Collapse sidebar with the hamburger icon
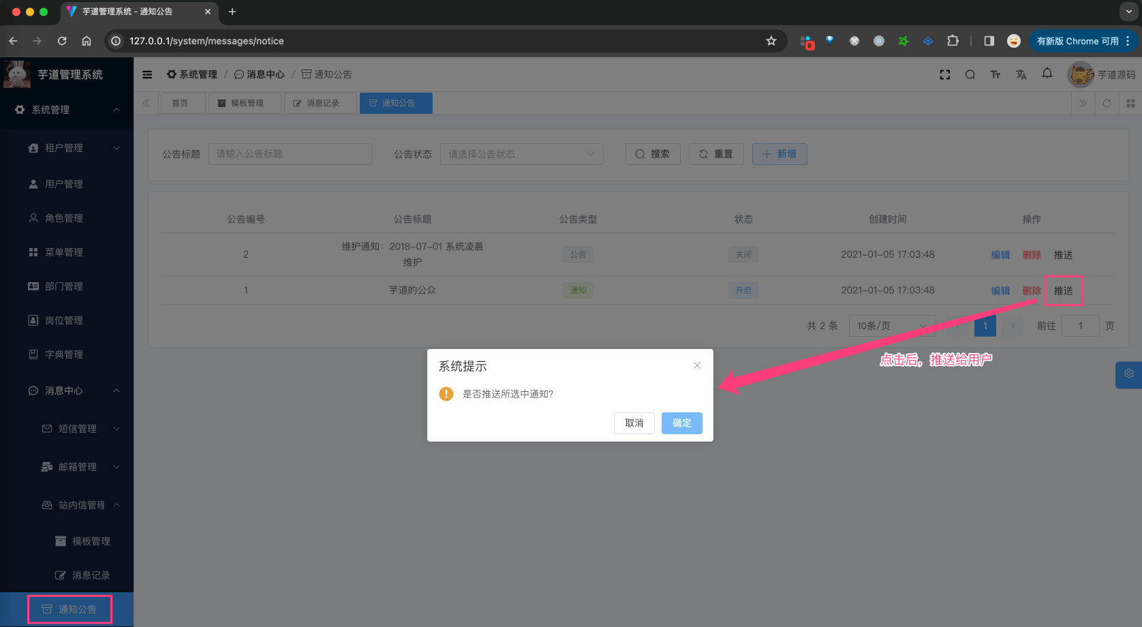The image size is (1142, 627). point(147,75)
